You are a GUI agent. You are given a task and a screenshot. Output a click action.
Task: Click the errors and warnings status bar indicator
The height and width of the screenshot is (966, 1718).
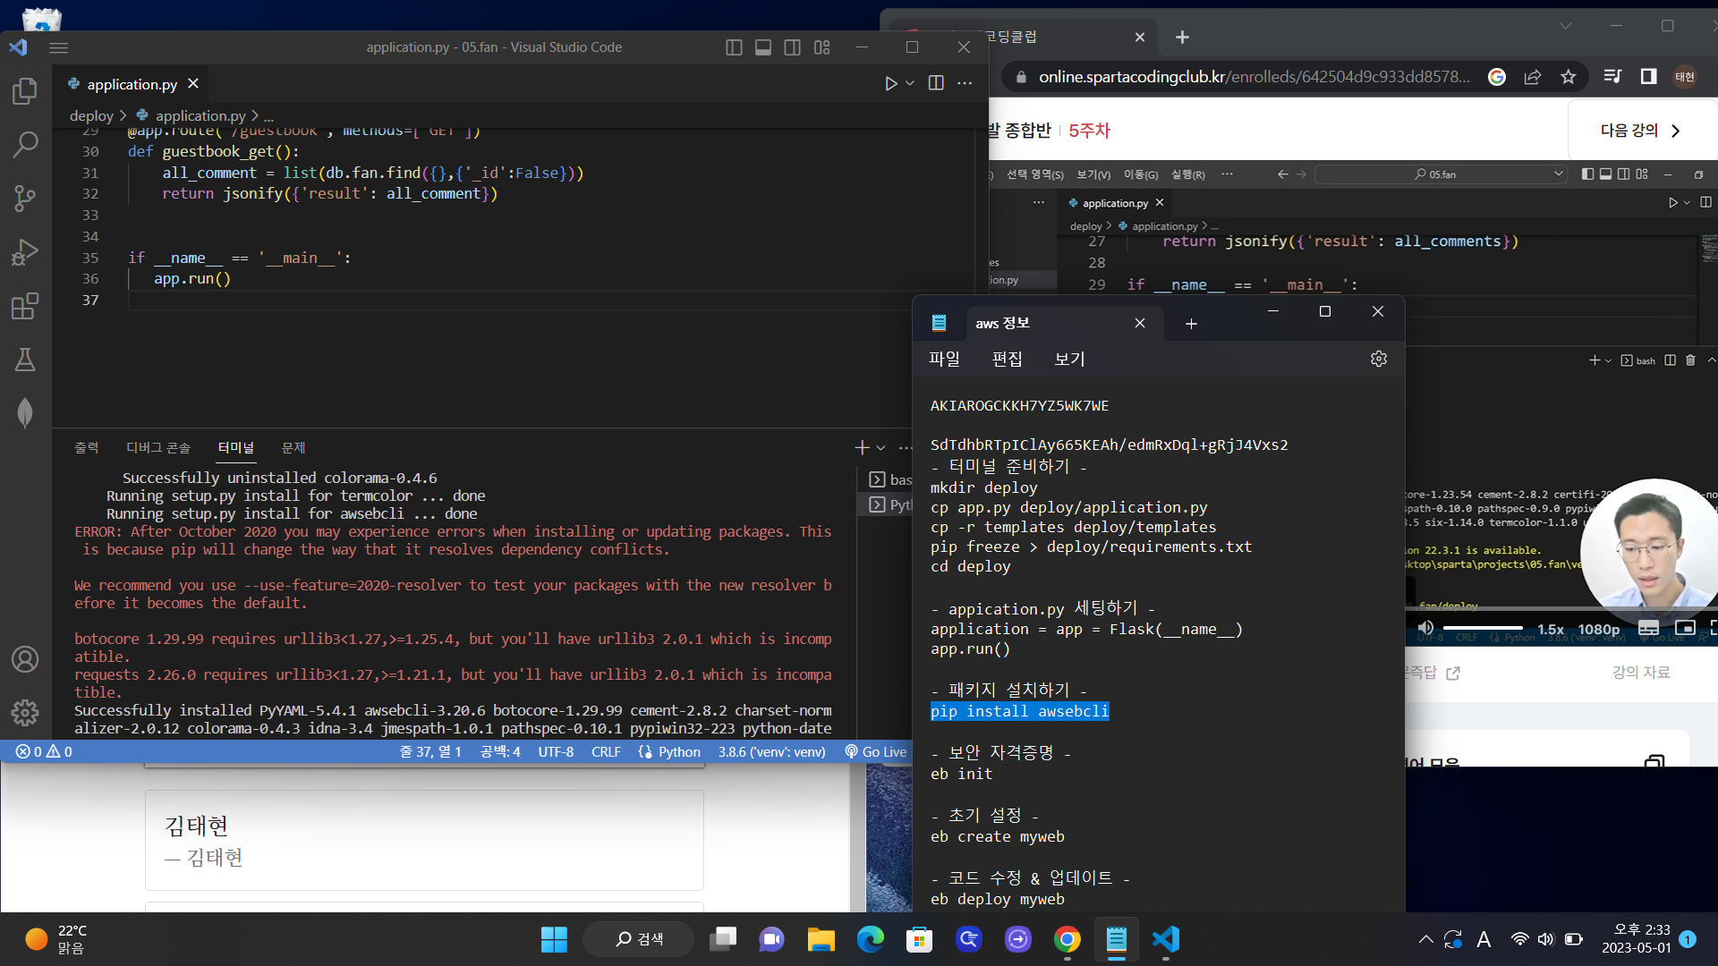(44, 752)
